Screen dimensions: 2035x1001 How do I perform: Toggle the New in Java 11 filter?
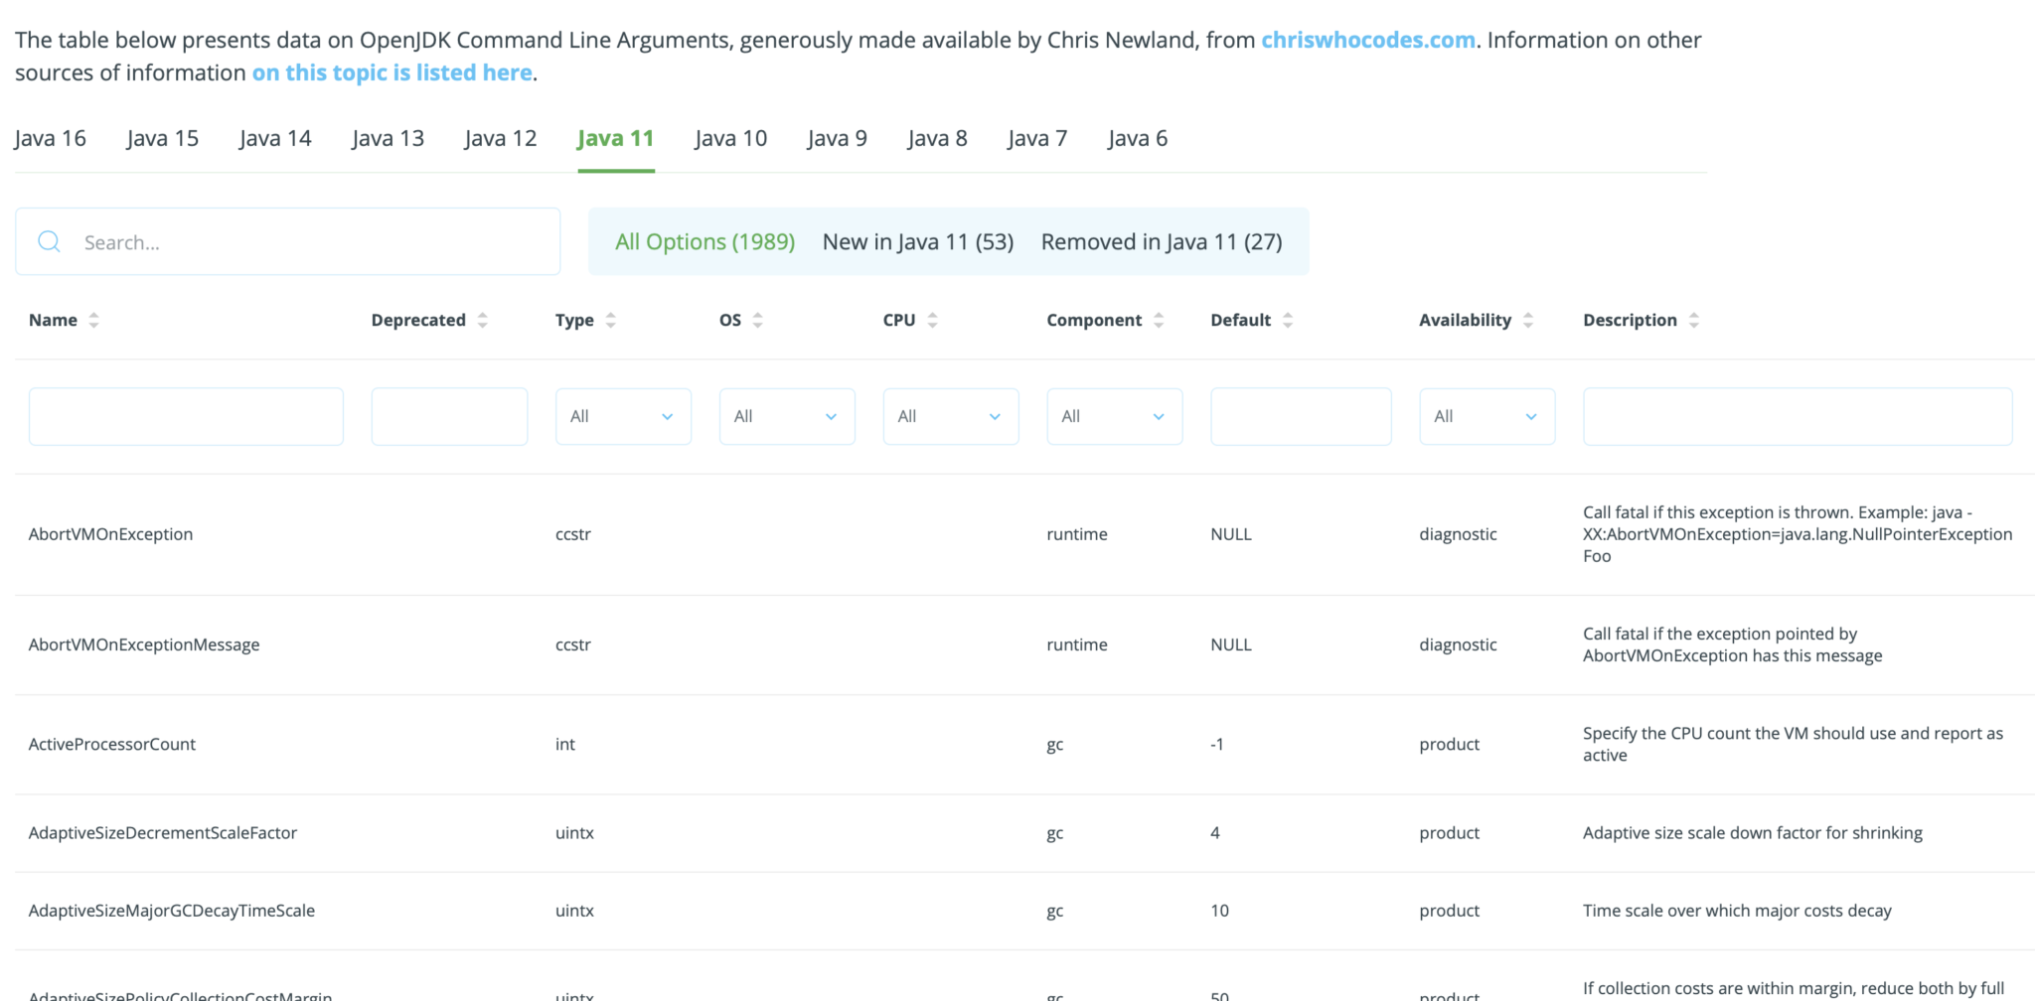pyautogui.click(x=917, y=241)
